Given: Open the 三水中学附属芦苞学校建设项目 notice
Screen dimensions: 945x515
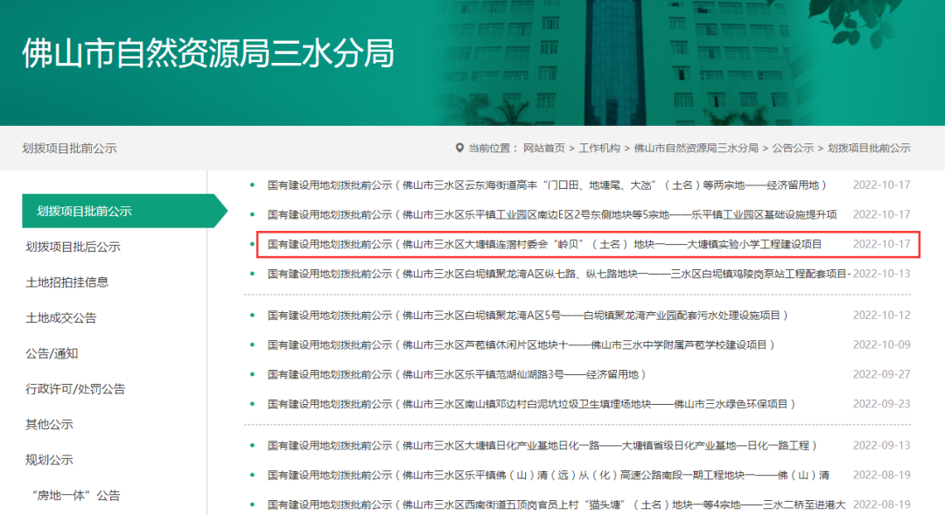Looking at the screenshot, I should [521, 344].
